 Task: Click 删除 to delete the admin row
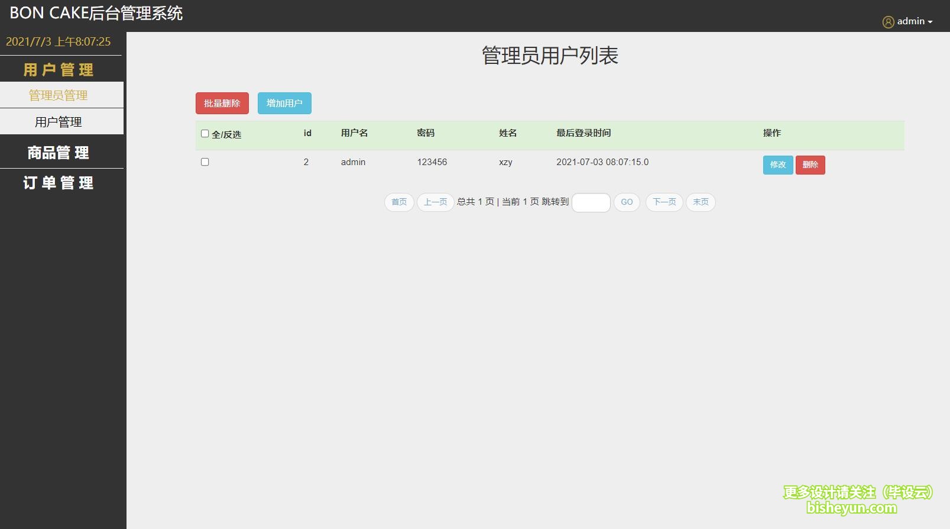coord(810,165)
